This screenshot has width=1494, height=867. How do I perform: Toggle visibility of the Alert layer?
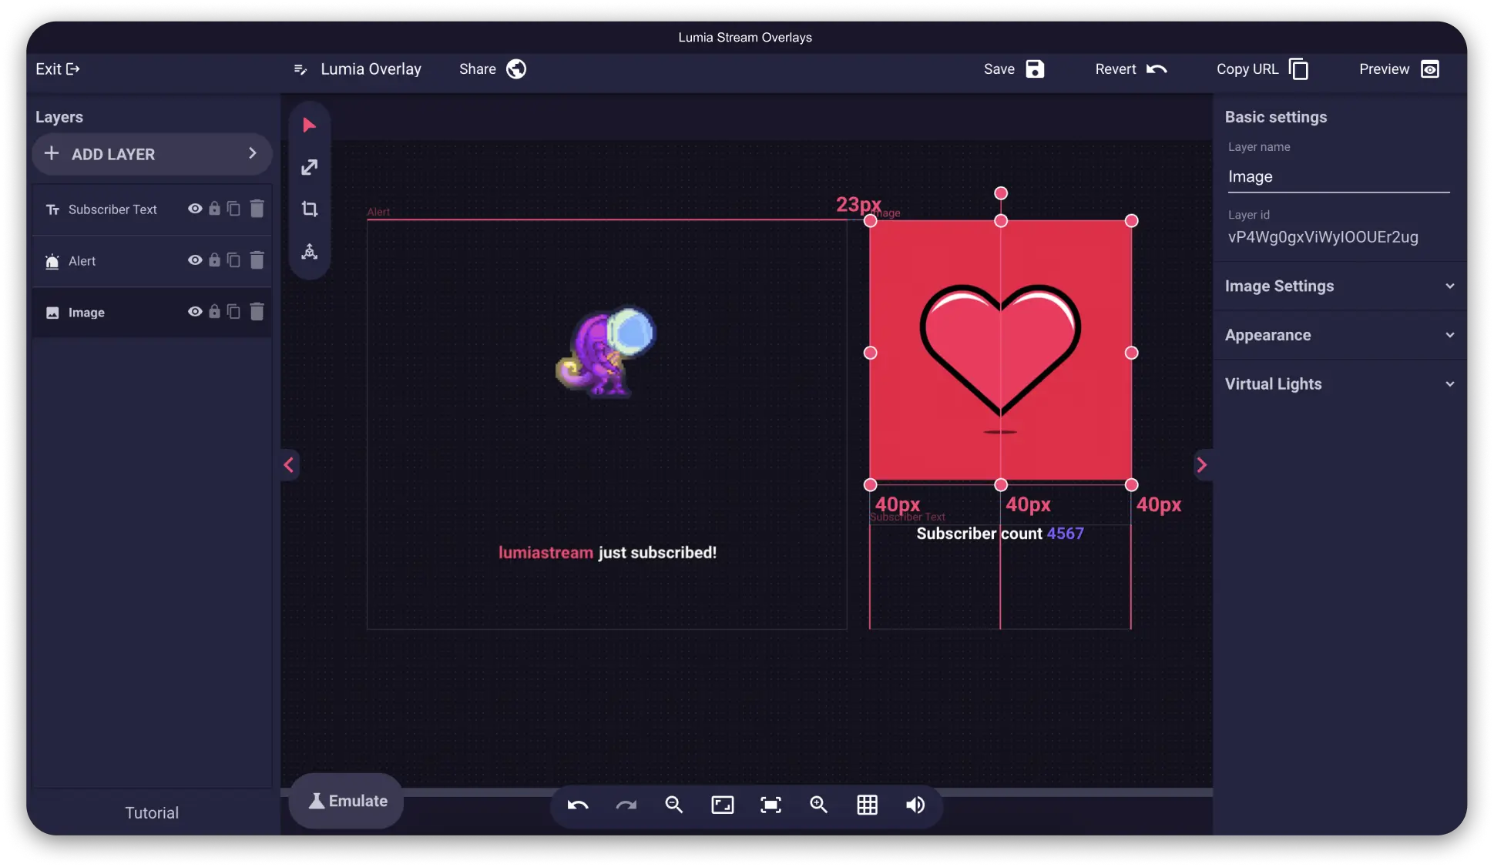click(x=195, y=260)
